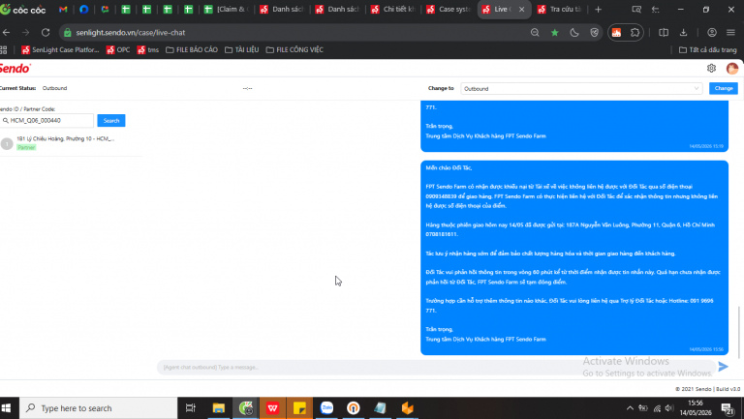The width and height of the screenshot is (744, 419).
Task: Switch to the Gmail pinned tab
Action: 63,9
